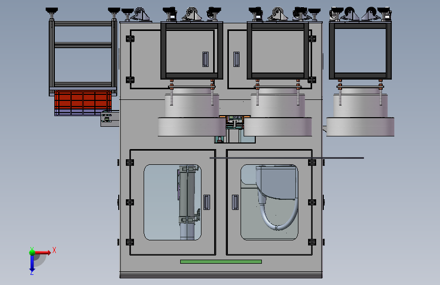The height and width of the screenshot is (285, 440).
Task: Select the detached bowl feeder base on the far right
Action: 360,127
